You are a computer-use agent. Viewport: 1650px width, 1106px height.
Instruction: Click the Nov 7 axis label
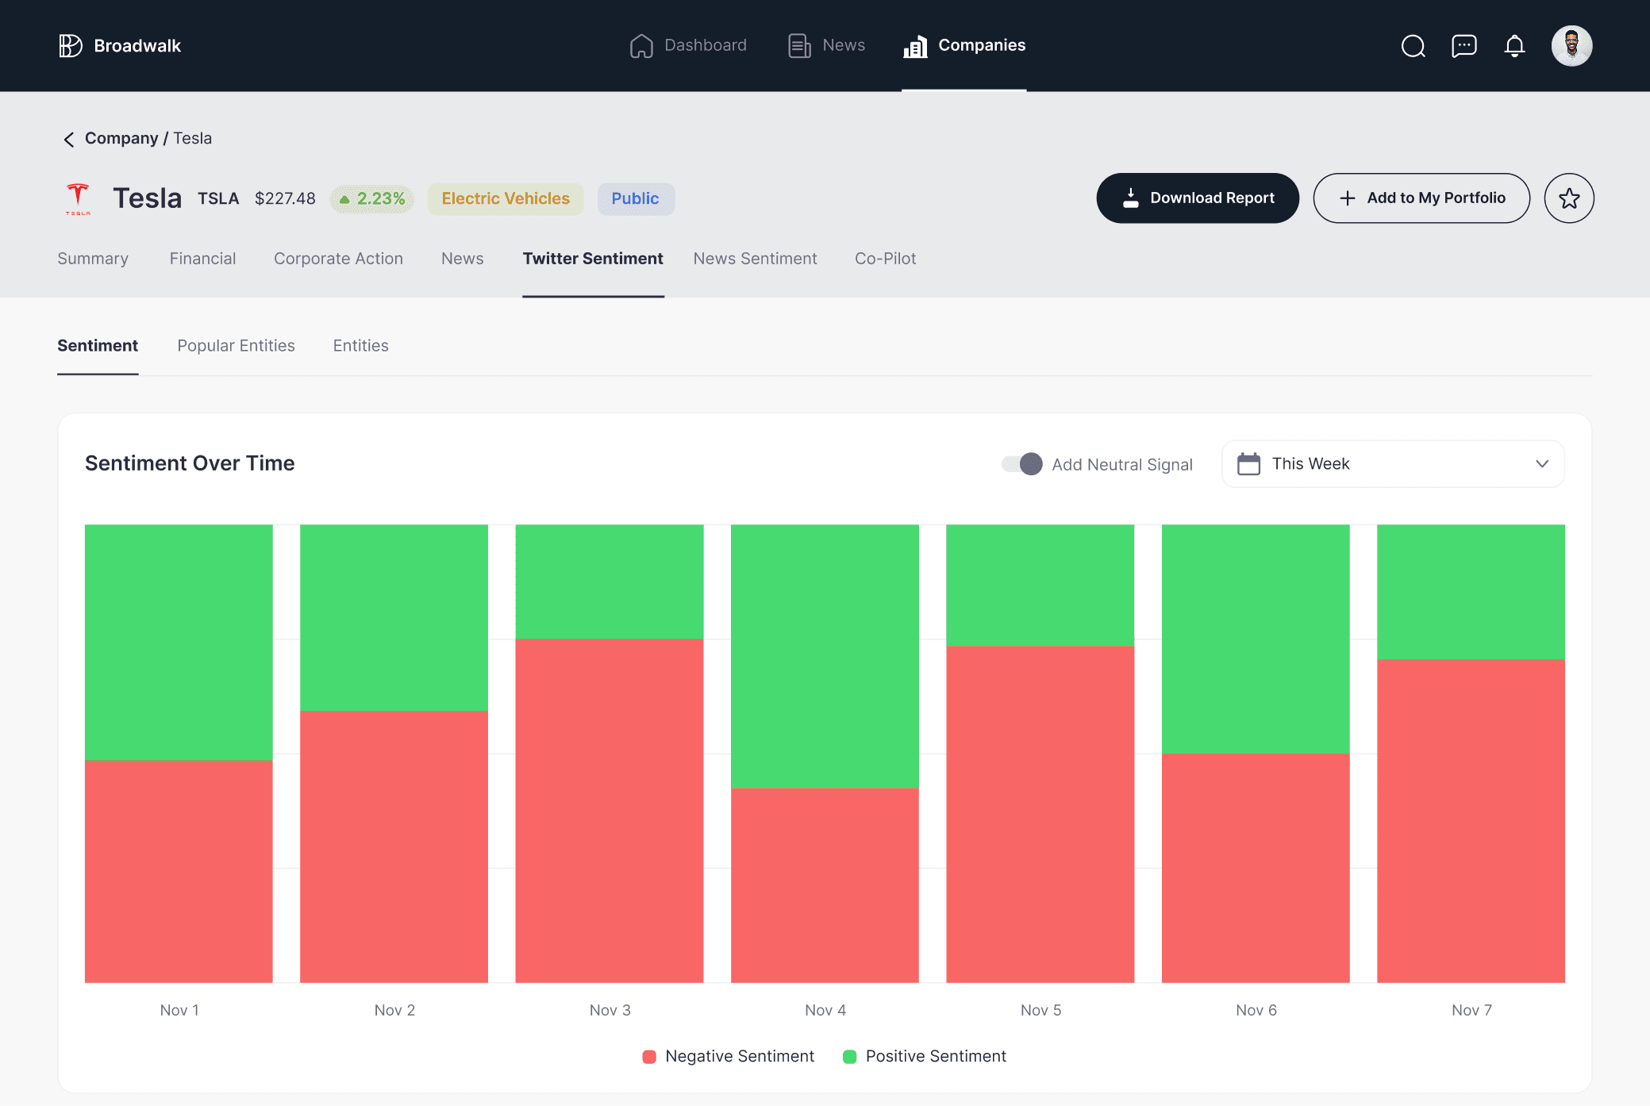[1471, 1011]
